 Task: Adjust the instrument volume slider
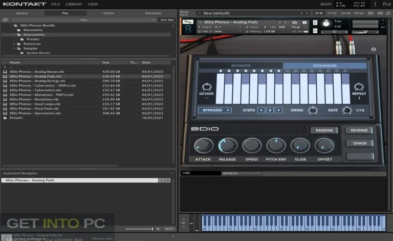(x=365, y=32)
